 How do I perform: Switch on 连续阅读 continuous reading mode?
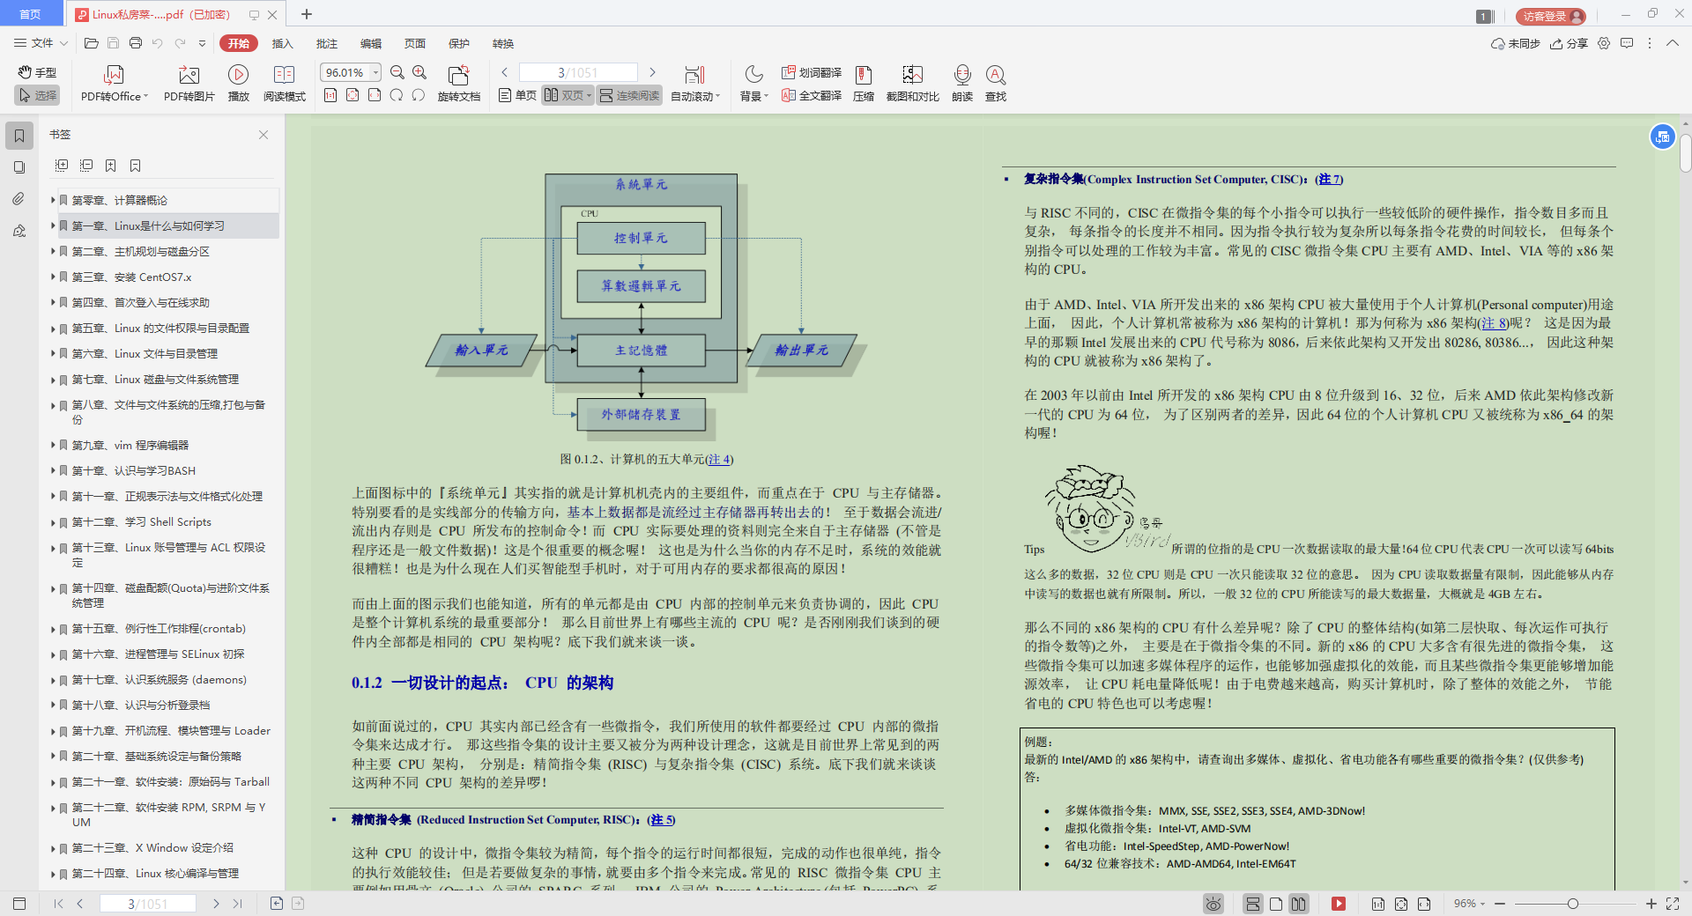628,95
